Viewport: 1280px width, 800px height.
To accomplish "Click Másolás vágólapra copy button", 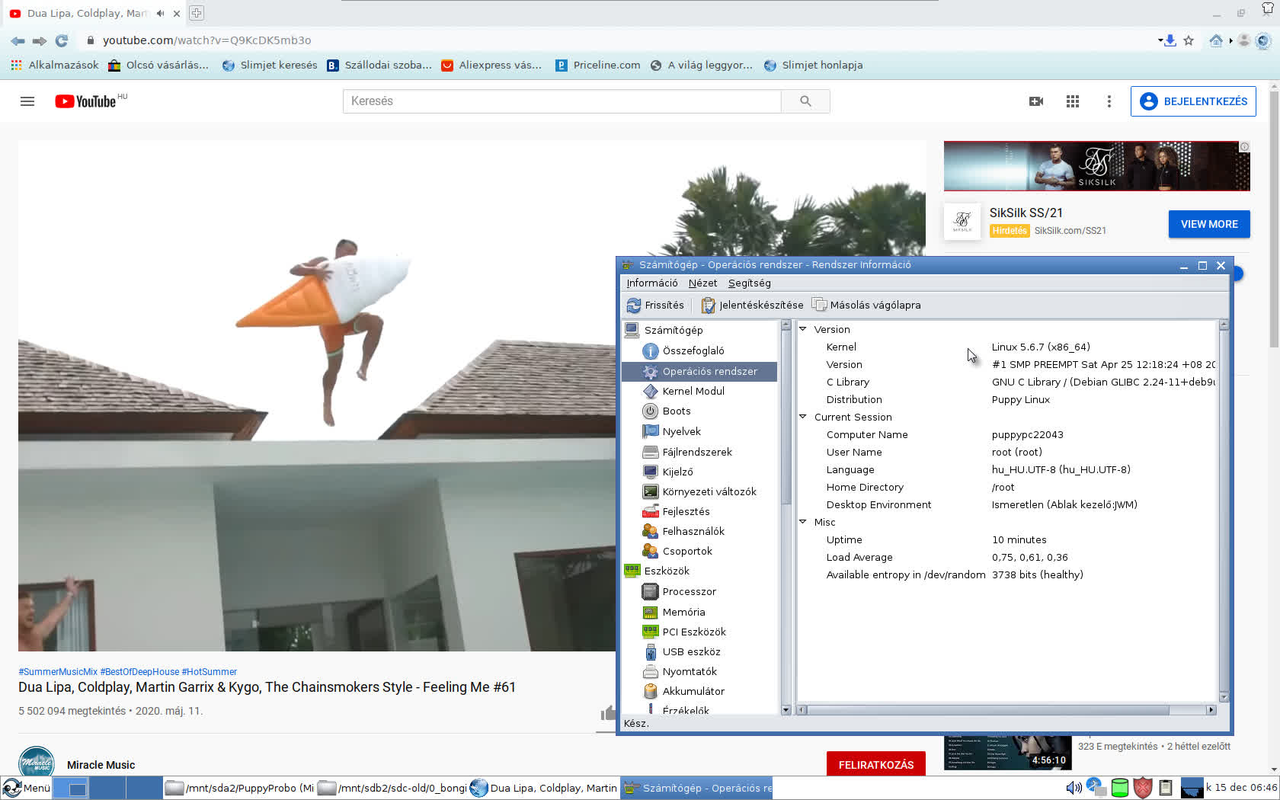I will click(x=866, y=305).
